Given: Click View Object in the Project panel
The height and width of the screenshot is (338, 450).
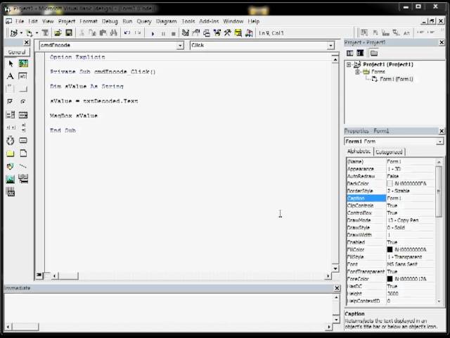Looking at the screenshot, I should tap(360, 53).
